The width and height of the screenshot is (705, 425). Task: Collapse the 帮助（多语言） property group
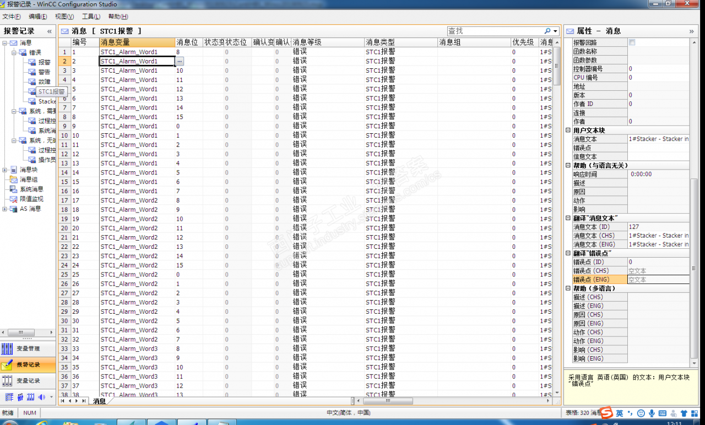click(568, 288)
